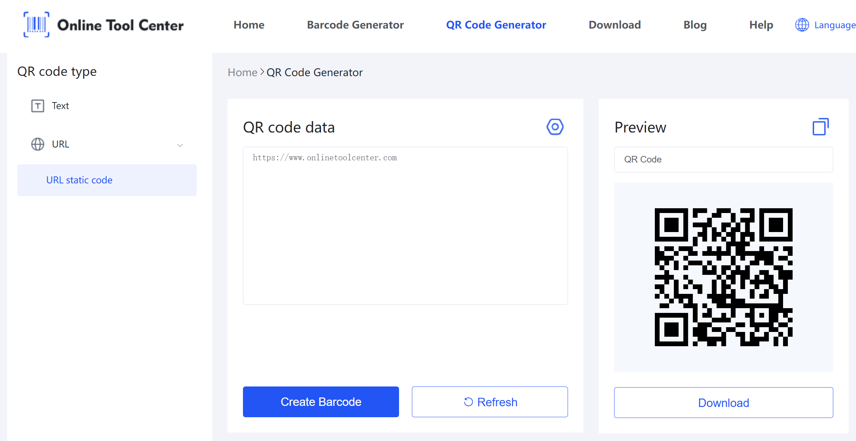Click the Download page nav icon
The image size is (856, 441).
click(x=615, y=25)
